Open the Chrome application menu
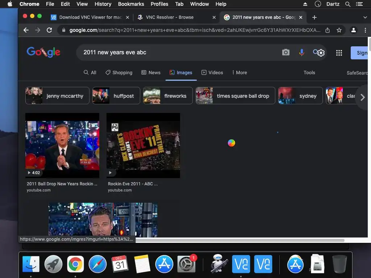Viewport: 371px width, 278px height. point(29,4)
